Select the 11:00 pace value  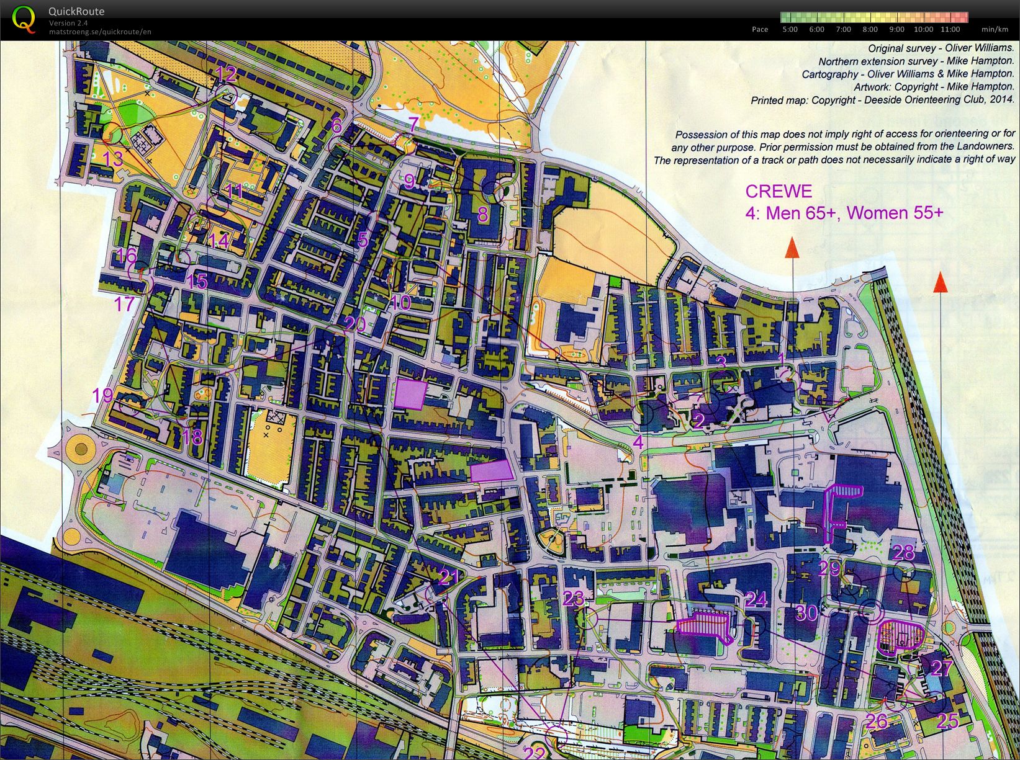point(950,29)
